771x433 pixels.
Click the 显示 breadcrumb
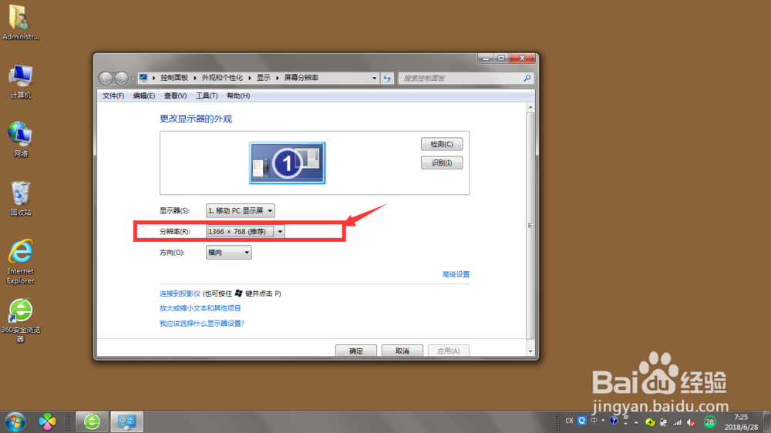coord(264,78)
